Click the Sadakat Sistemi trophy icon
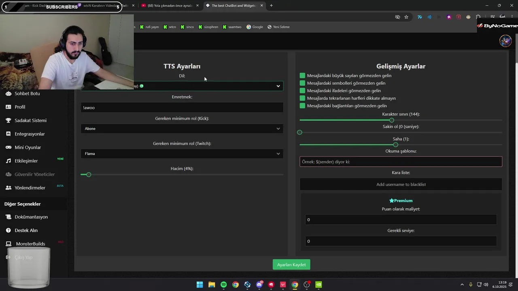Image resolution: width=518 pixels, height=291 pixels. [8, 120]
